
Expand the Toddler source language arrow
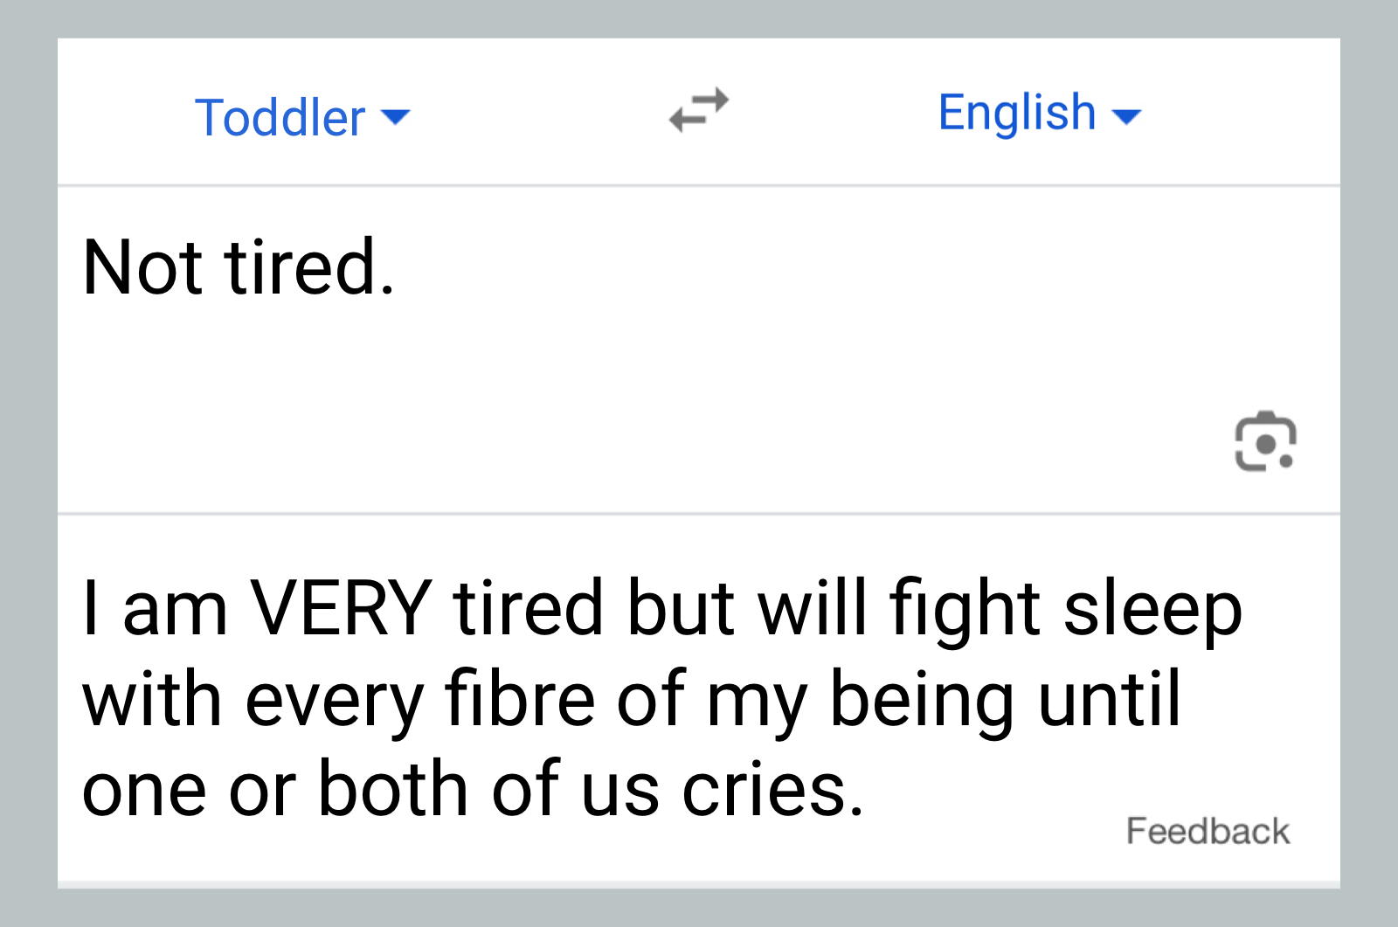click(x=396, y=117)
